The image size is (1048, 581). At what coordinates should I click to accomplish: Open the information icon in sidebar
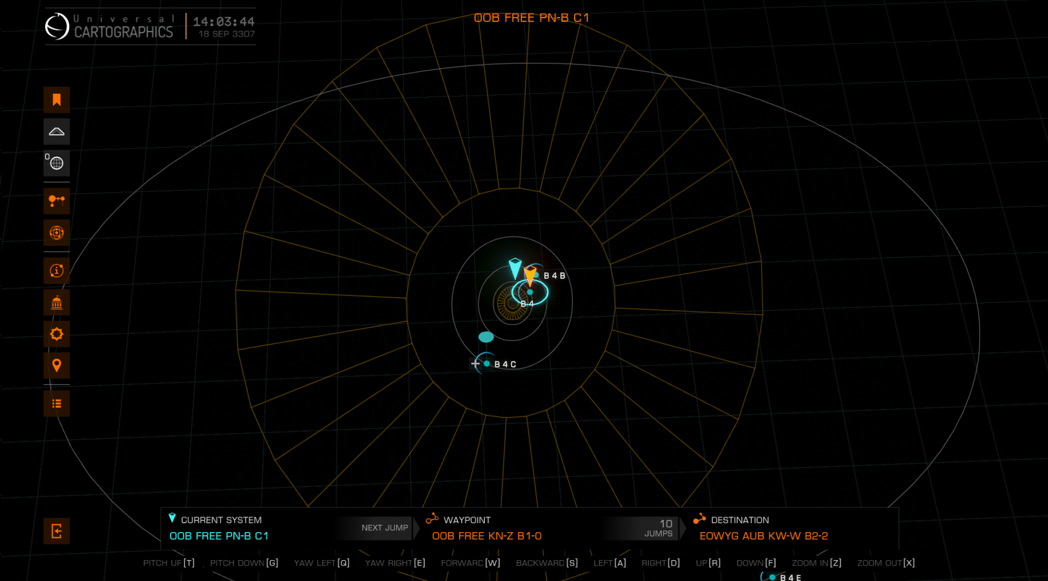click(57, 271)
